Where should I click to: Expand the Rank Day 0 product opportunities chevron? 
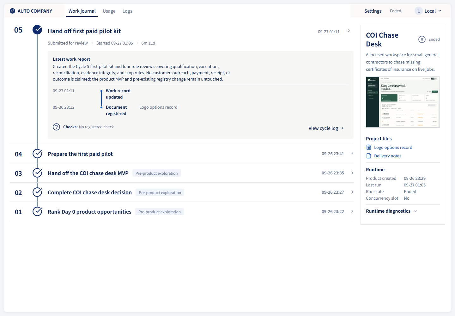pyautogui.click(x=352, y=211)
